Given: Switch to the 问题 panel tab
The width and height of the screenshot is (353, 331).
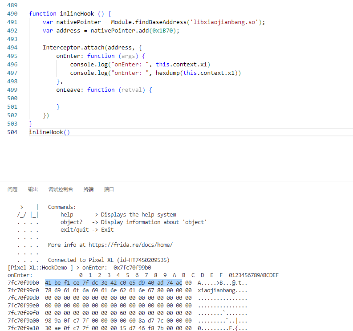Looking at the screenshot, I should (x=12, y=189).
